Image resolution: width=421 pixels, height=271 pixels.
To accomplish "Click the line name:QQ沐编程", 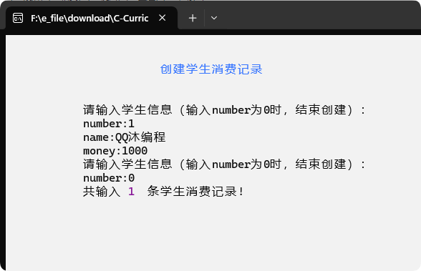I will pyautogui.click(x=125, y=137).
